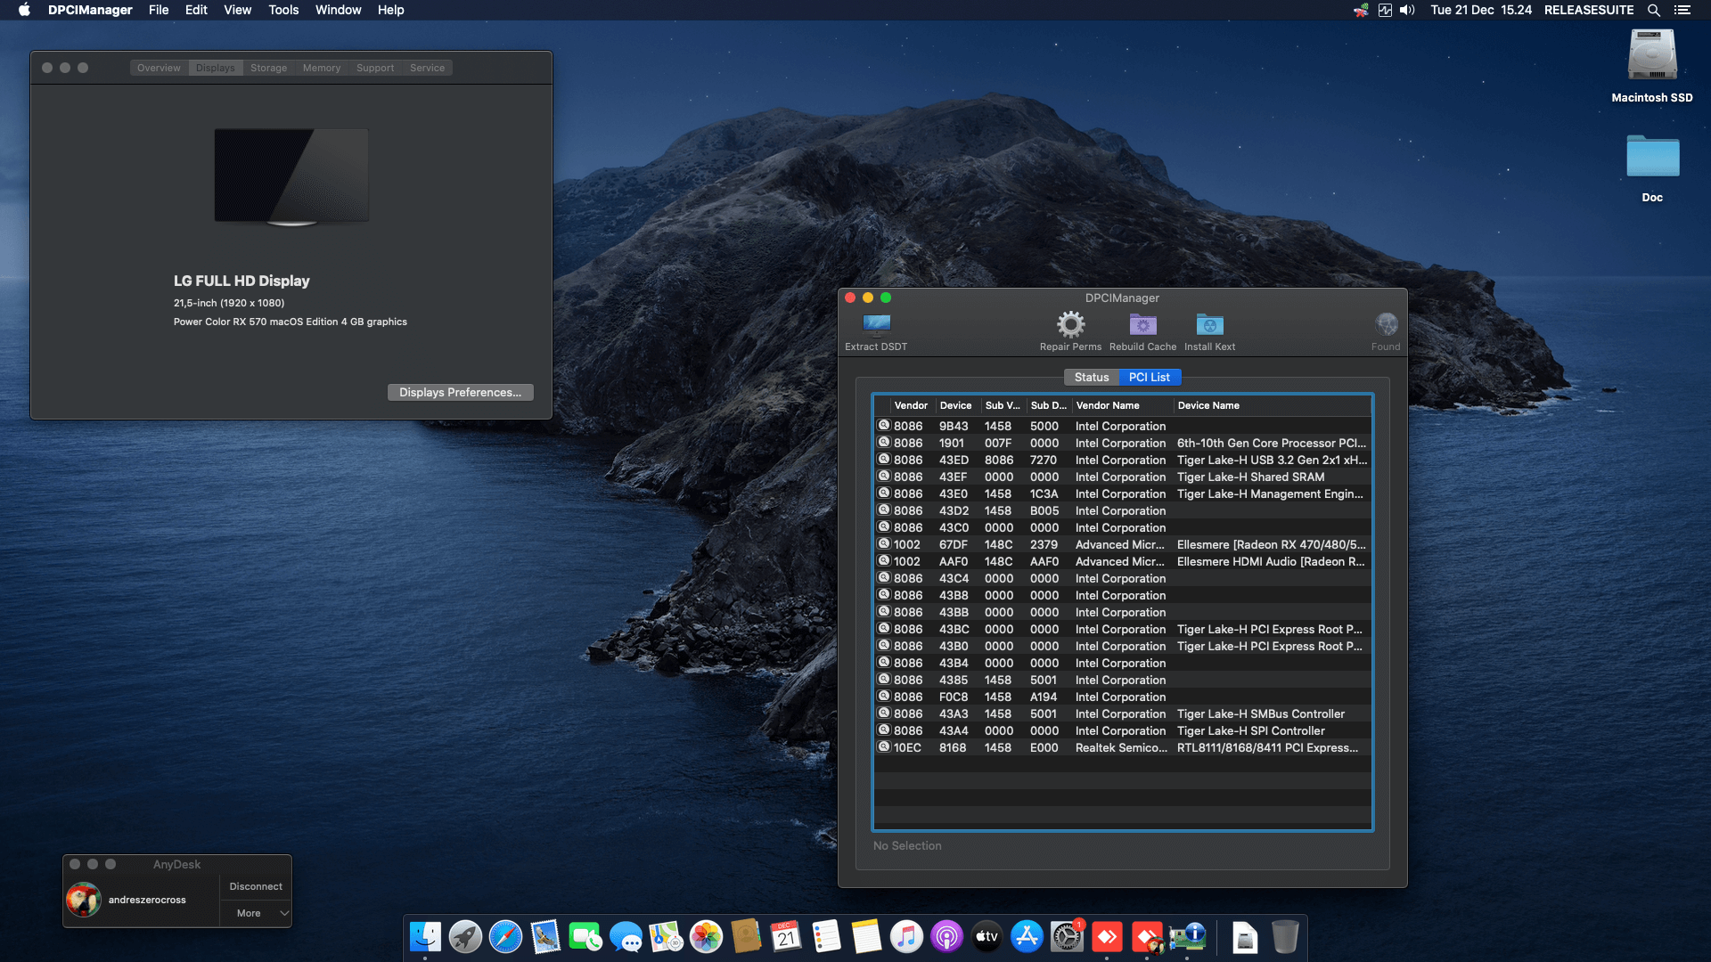Open Notification Center list icon
The image size is (1711, 962).
1682,10
